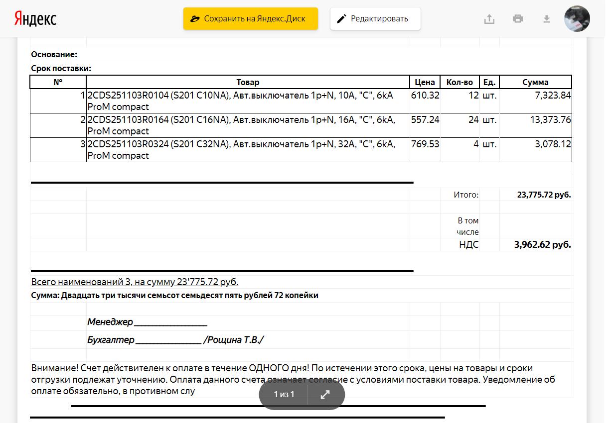Click the Яндекс logo
The height and width of the screenshot is (423, 613).
(x=35, y=19)
